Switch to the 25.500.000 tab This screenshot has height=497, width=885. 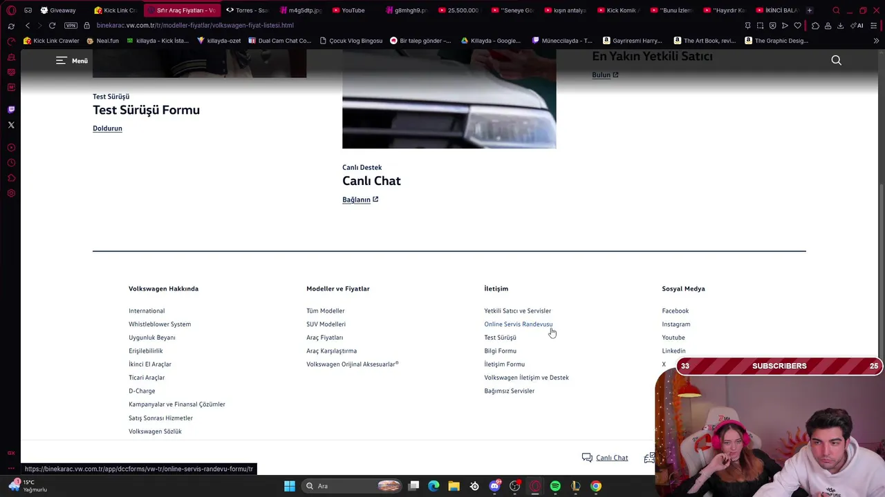[459, 10]
